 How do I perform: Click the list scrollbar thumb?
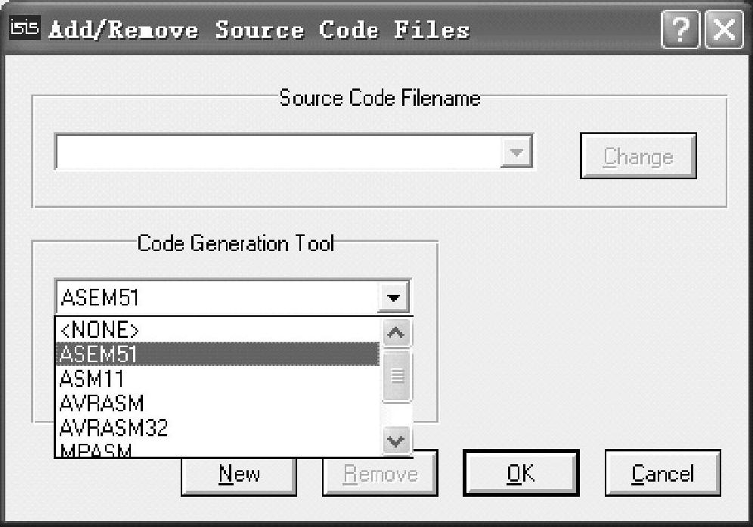click(397, 376)
